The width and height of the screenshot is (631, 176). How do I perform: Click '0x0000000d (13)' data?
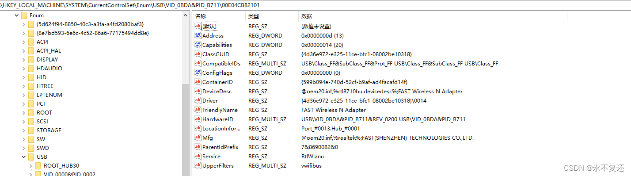pos(323,35)
